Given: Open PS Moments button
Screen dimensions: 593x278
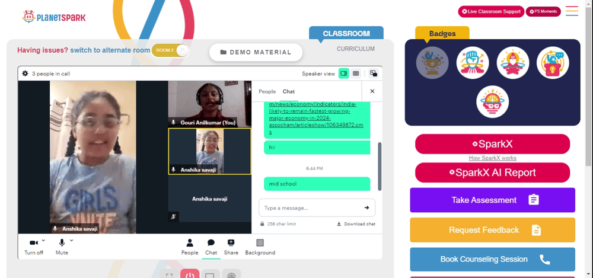Looking at the screenshot, I should click(x=543, y=11).
